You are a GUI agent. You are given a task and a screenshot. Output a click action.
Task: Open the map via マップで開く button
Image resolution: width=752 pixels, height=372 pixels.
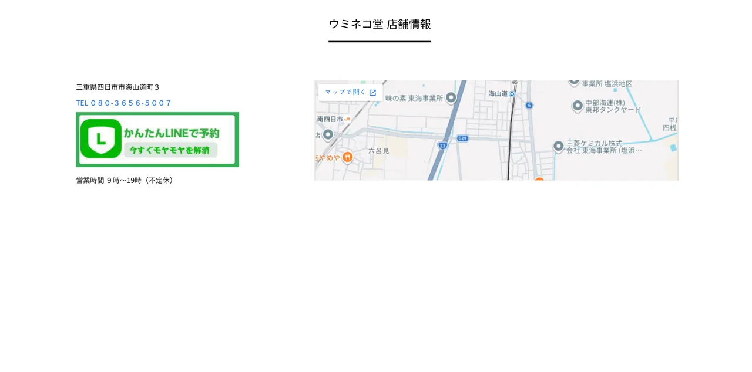(x=350, y=93)
